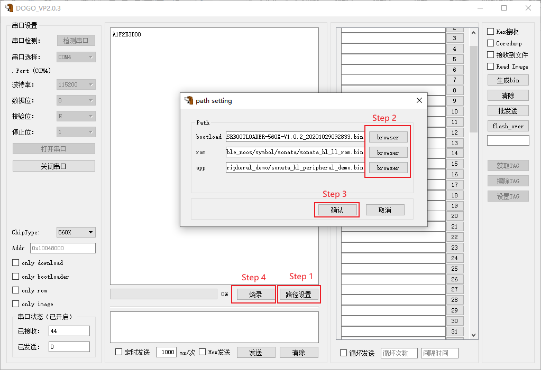The image size is (541, 370).
Task: Click the 获取TAG button
Action: coord(508,166)
